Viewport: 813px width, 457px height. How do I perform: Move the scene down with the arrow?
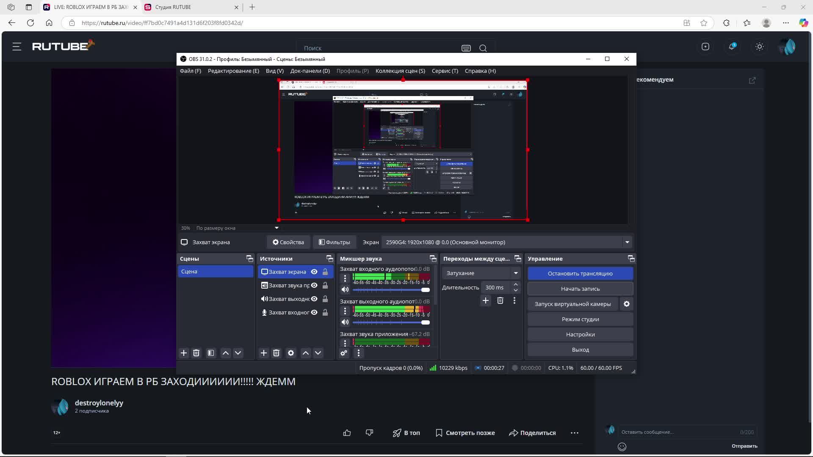click(x=238, y=353)
